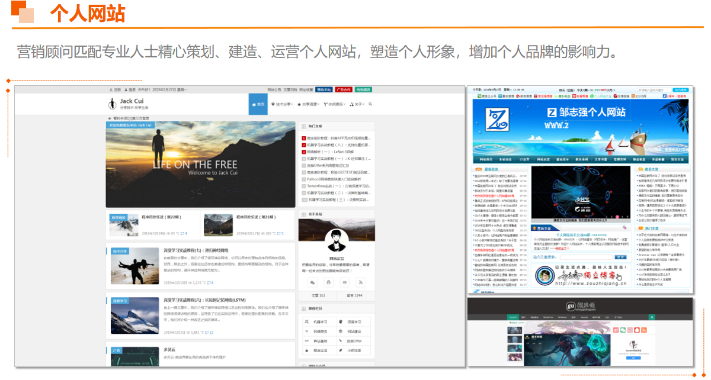Image resolution: width=711 pixels, height=380 pixels.
Task: Click the LIFE ON THE FREE banner image
Action: click(x=200, y=165)
